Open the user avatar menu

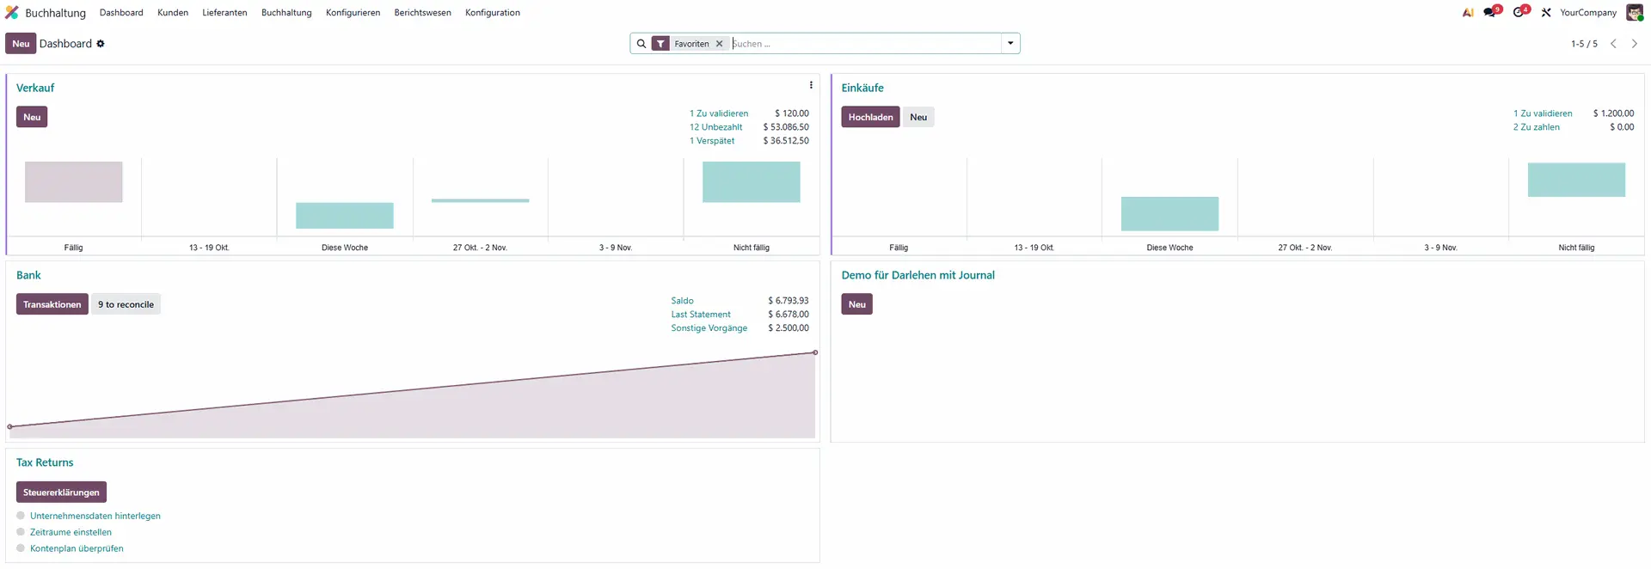tap(1634, 12)
